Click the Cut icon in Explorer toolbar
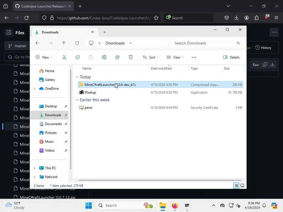283x212 pixels. point(64,57)
